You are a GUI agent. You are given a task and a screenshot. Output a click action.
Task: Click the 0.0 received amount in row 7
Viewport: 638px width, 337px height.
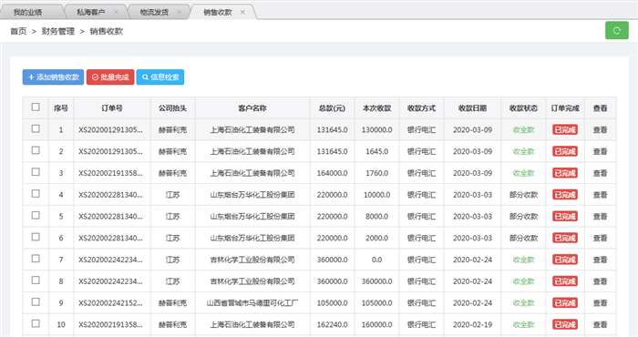click(x=376, y=260)
